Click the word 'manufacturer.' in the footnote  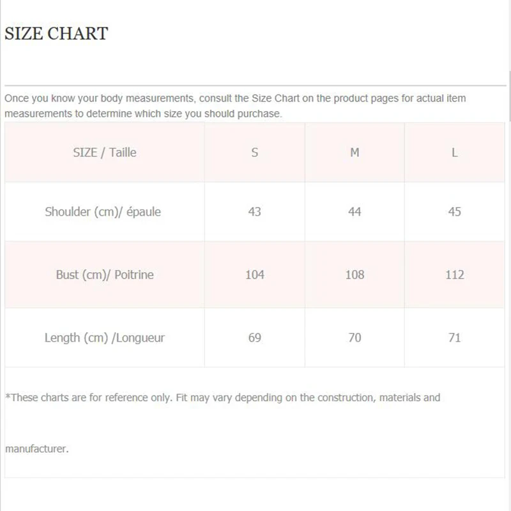(37, 448)
